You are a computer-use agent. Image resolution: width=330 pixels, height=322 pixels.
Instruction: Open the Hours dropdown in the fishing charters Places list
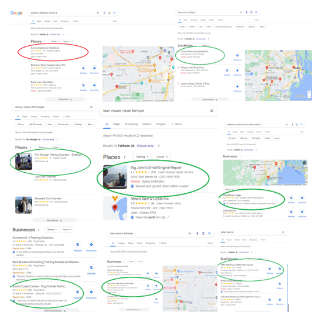[56, 147]
